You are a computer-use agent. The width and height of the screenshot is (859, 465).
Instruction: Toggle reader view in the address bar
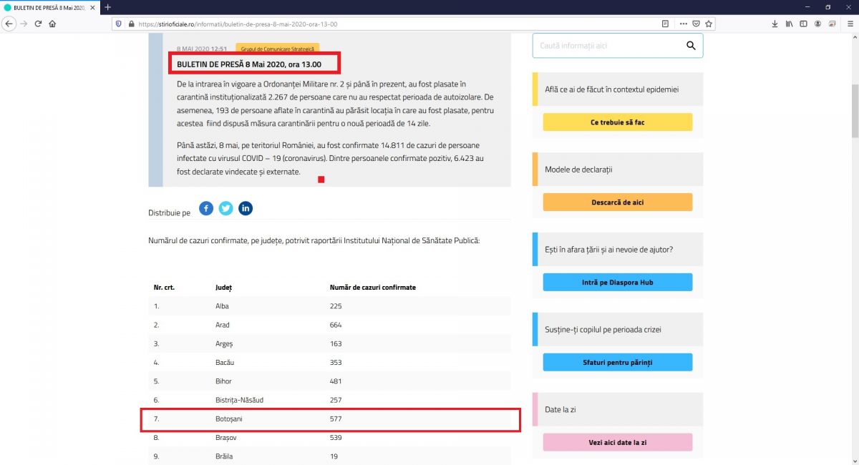[666, 24]
